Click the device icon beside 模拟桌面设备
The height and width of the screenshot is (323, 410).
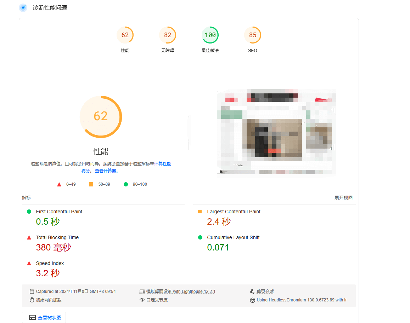click(x=142, y=292)
